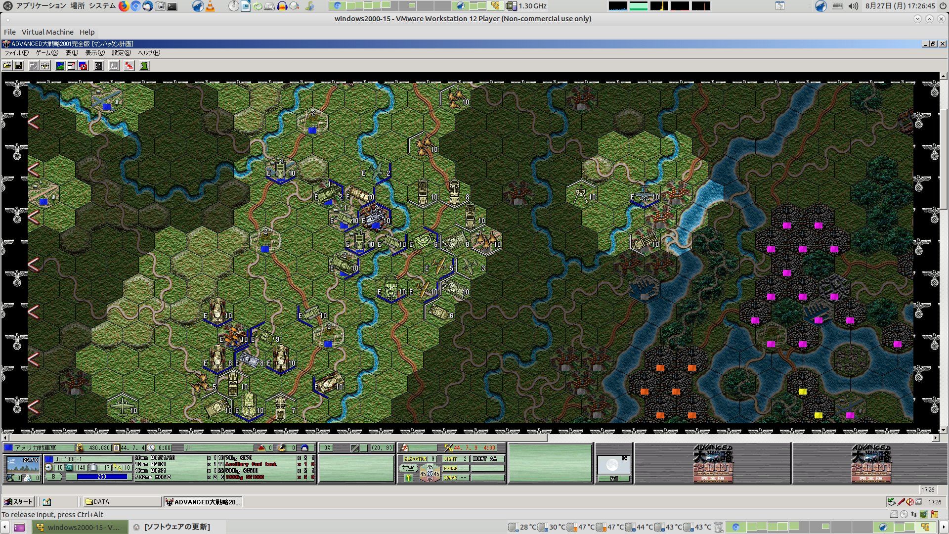This screenshot has height=534, width=949.
Task: Open the terminal icon in top panel
Action: [172, 6]
